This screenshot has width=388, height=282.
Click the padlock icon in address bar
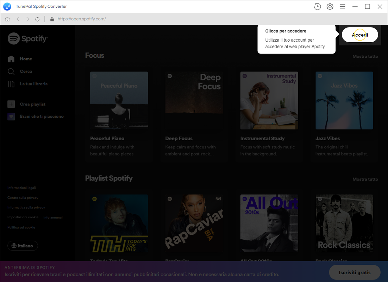tap(52, 19)
